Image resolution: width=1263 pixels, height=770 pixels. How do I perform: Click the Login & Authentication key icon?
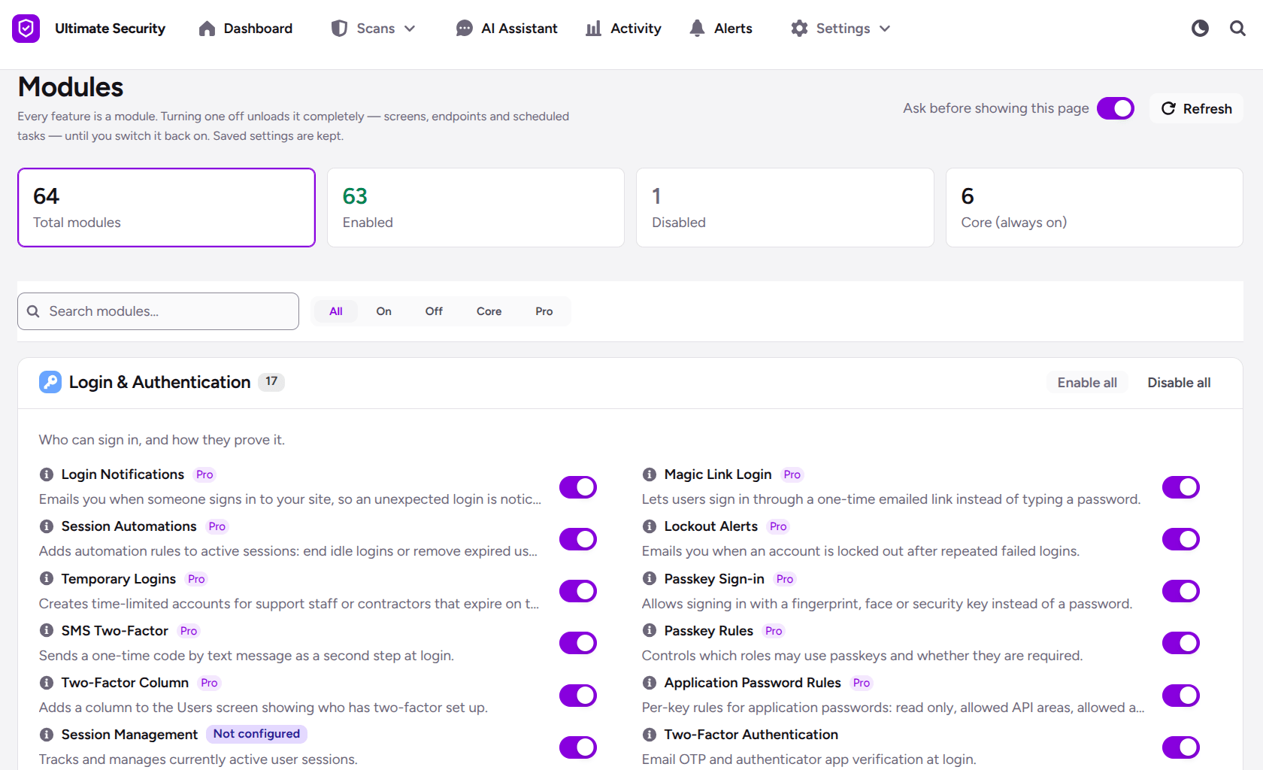pyautogui.click(x=50, y=382)
